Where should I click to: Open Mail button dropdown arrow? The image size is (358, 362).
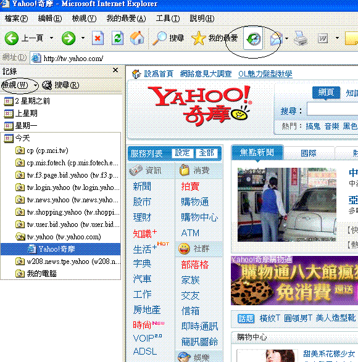286,38
